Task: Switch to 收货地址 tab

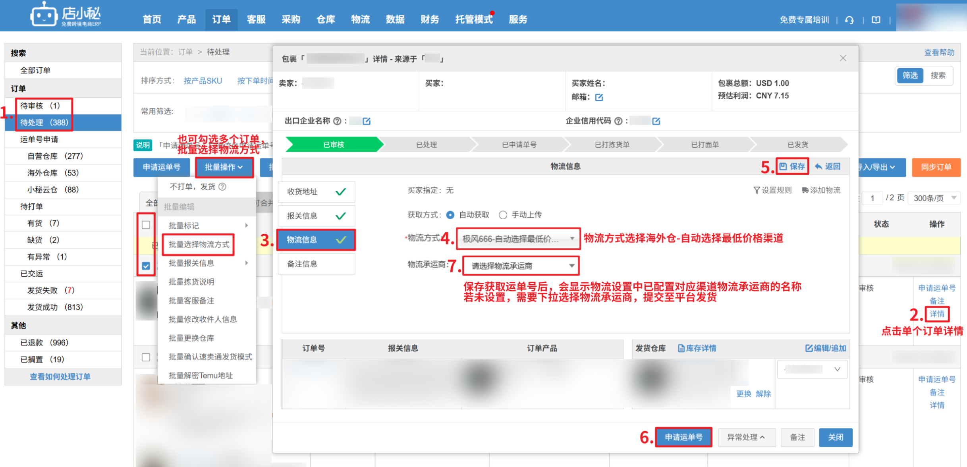Action: tap(316, 192)
